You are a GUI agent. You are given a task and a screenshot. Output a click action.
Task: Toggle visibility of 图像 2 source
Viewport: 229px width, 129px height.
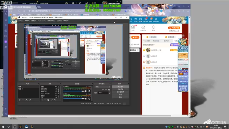click(x=56, y=96)
